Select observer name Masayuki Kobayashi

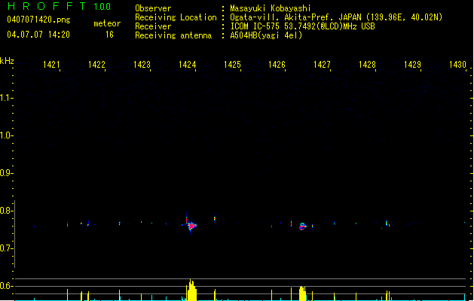tap(271, 8)
